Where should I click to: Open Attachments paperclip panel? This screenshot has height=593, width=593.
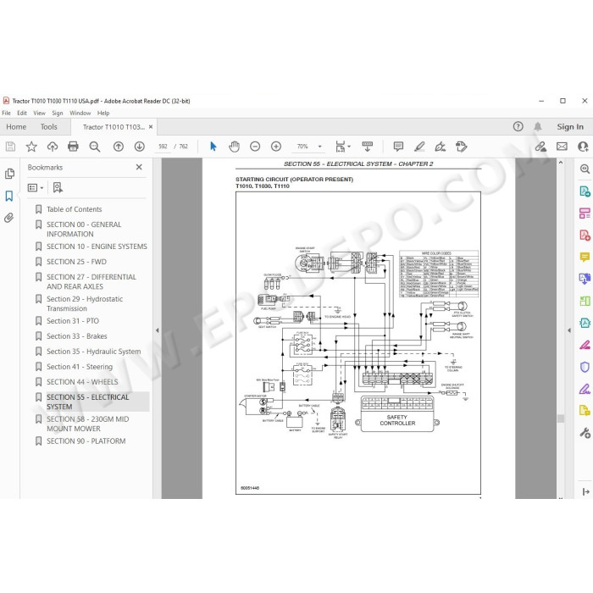pos(9,218)
